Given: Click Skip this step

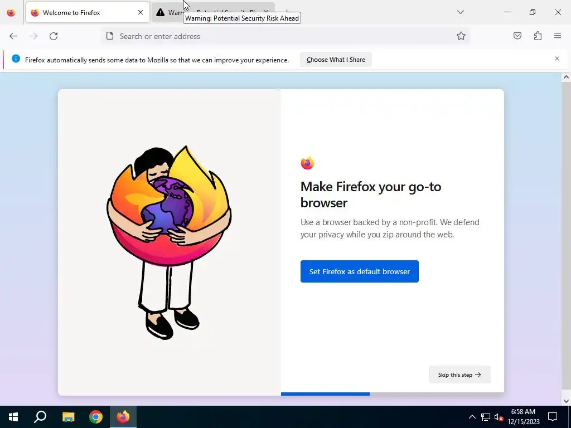Looking at the screenshot, I should (459, 374).
